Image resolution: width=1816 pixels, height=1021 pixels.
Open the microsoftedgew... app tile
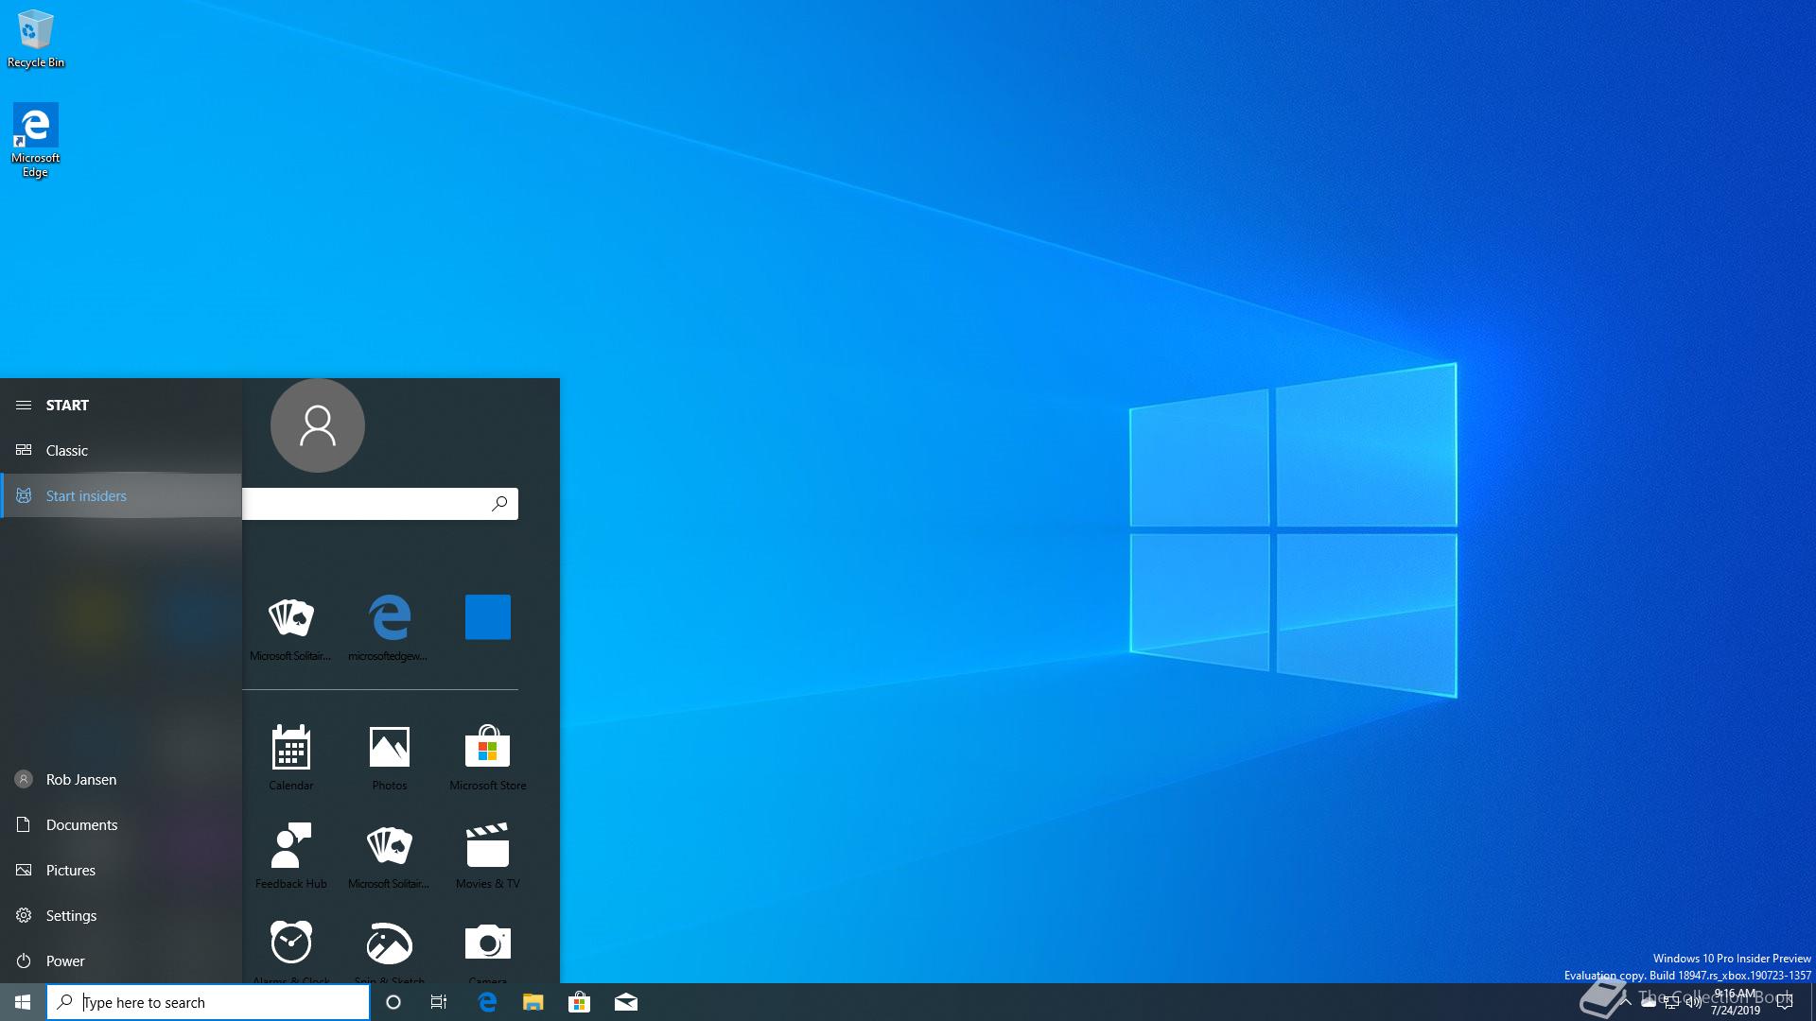click(389, 628)
